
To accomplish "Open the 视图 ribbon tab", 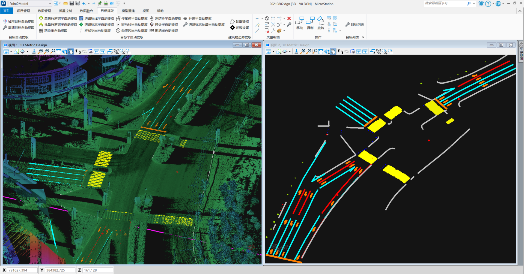I will [x=146, y=11].
